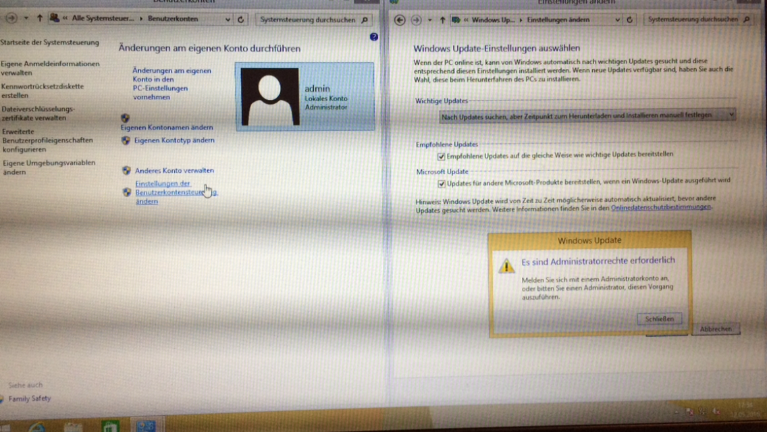Click the search magnifier in the Benutzerkonten search box

pyautogui.click(x=365, y=20)
